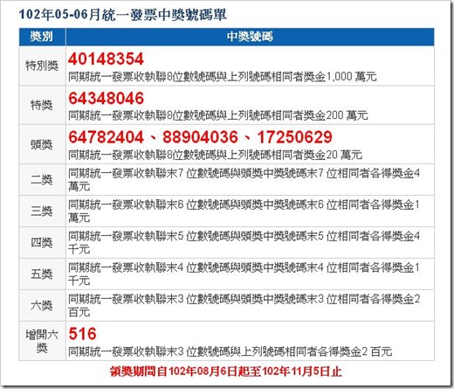Click the 200 萬元 prize description line
Viewport: 454px width, 389px height.
click(x=218, y=115)
